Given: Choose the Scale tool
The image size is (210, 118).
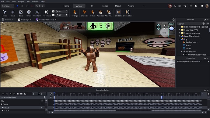Looking at the screenshot, I should (x=21, y=13).
